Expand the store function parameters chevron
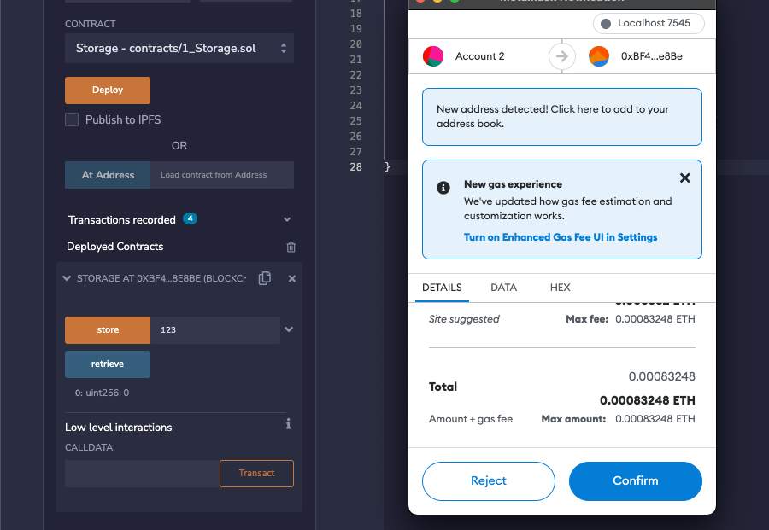Viewport: 769px width, 530px height. click(x=289, y=329)
